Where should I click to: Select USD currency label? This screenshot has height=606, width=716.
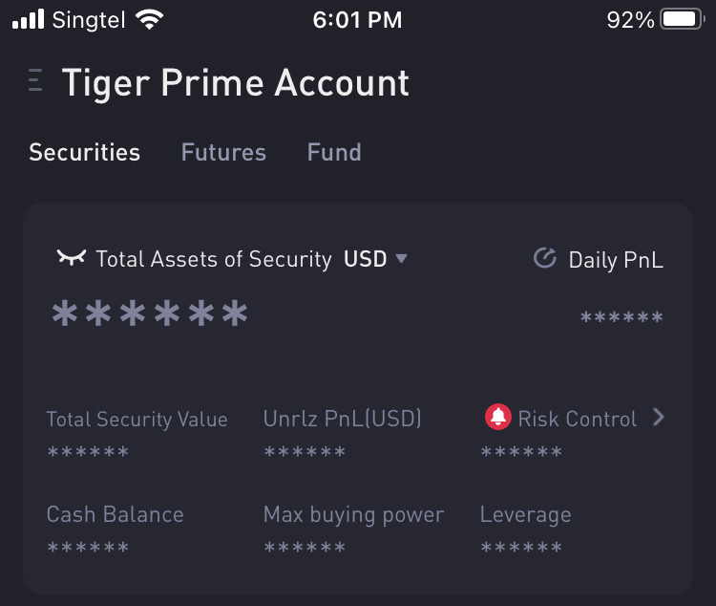click(365, 259)
